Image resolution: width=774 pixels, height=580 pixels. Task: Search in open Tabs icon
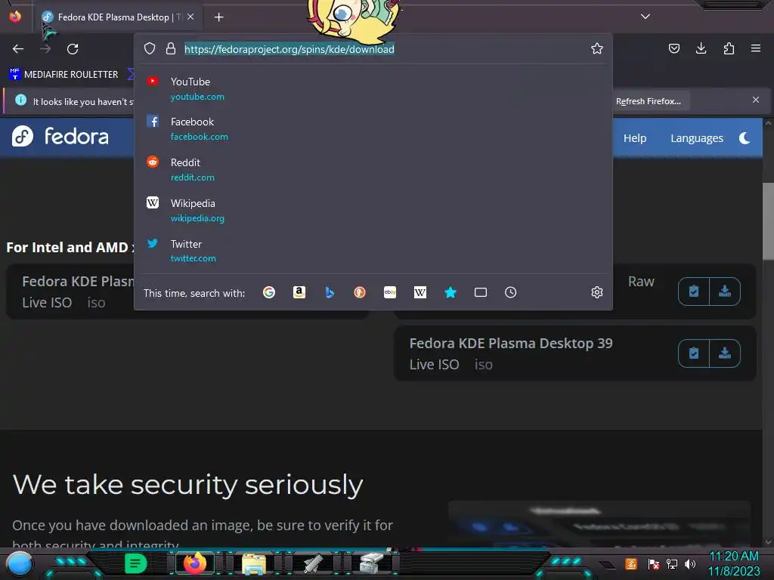pyautogui.click(x=481, y=292)
